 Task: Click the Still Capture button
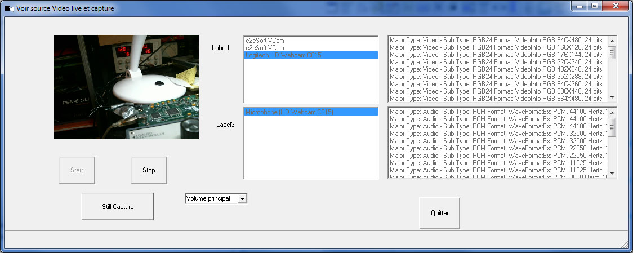118,207
